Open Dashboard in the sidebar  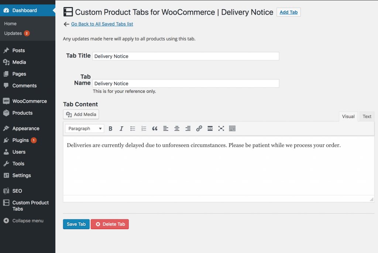click(x=28, y=10)
